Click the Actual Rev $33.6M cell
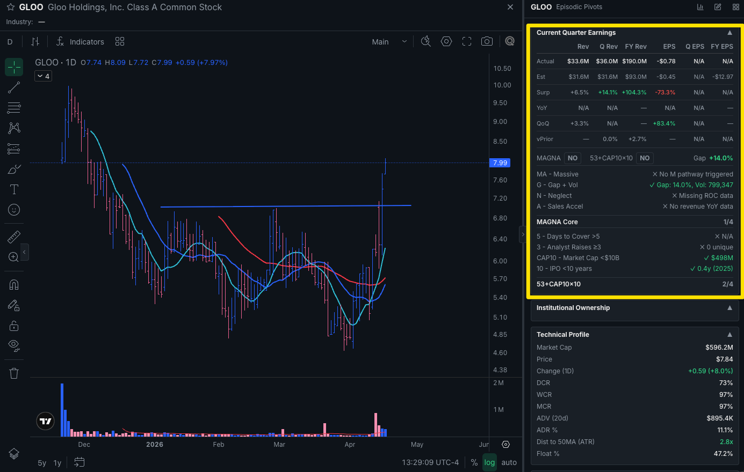The width and height of the screenshot is (744, 472). [578, 61]
